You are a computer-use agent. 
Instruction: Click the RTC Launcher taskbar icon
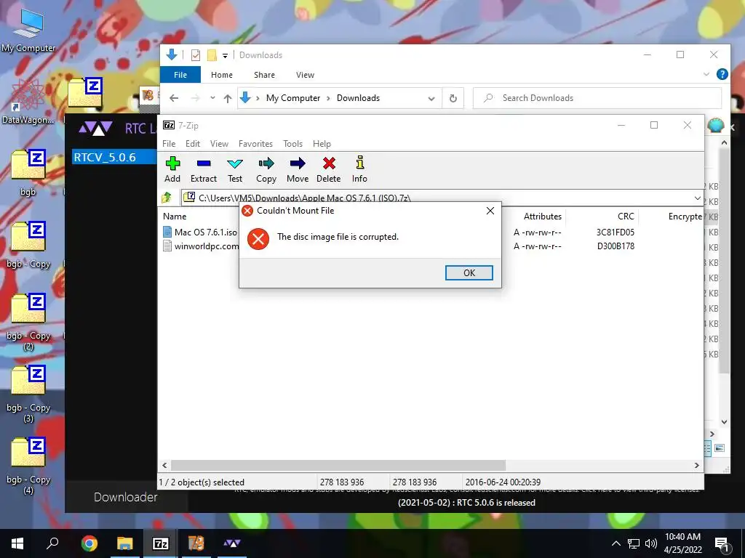232,543
